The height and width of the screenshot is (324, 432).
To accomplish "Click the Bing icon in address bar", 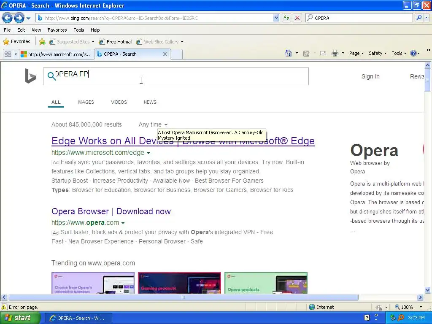I will [40, 18].
